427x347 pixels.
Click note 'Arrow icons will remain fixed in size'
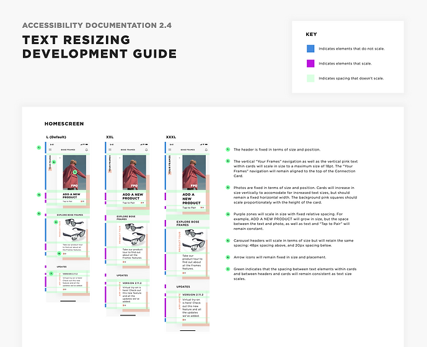[x=280, y=257]
